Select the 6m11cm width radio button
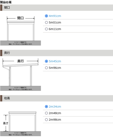 tap(46, 29)
